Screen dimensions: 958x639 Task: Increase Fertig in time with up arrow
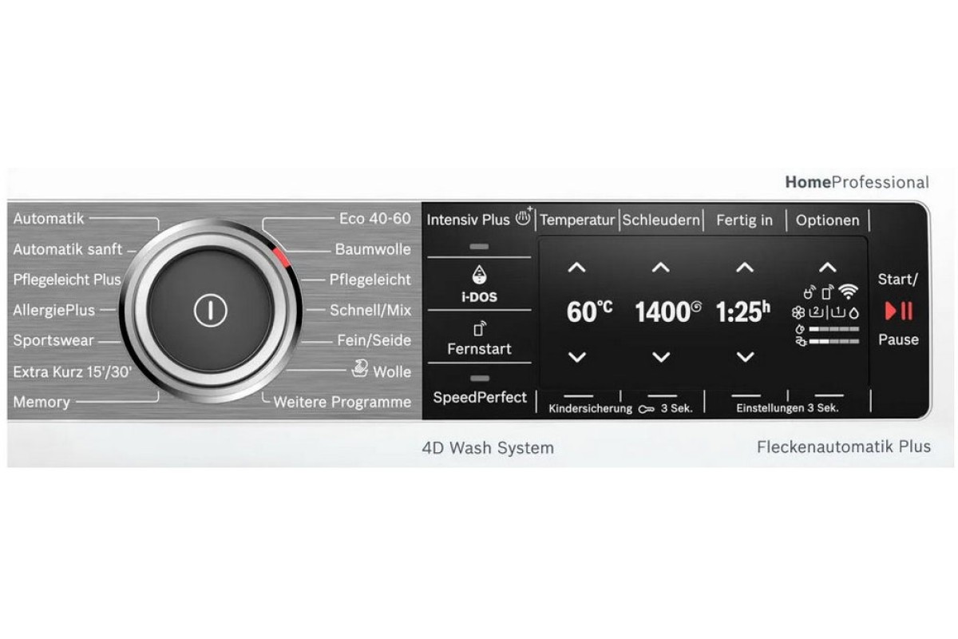tap(744, 268)
